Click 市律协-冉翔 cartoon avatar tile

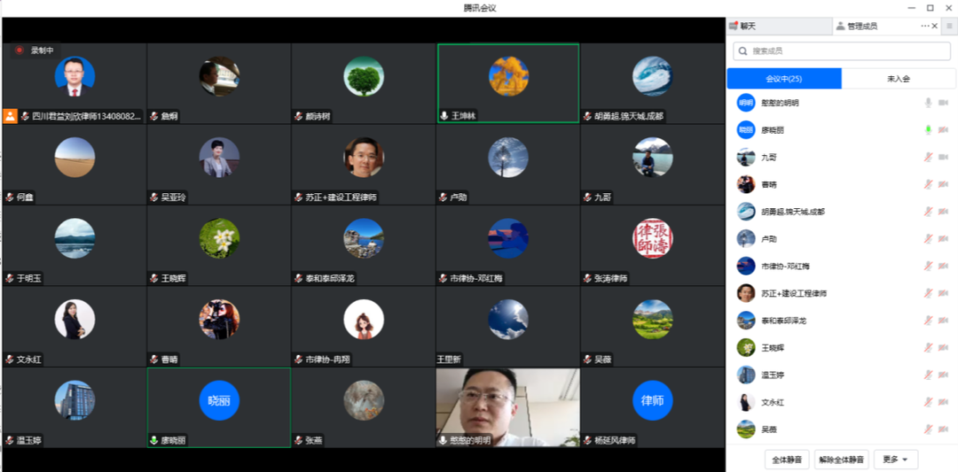point(364,319)
